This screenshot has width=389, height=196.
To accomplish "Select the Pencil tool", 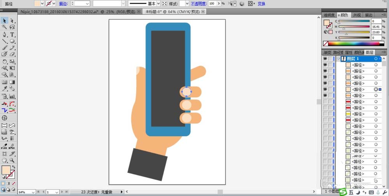I will coord(12,48).
